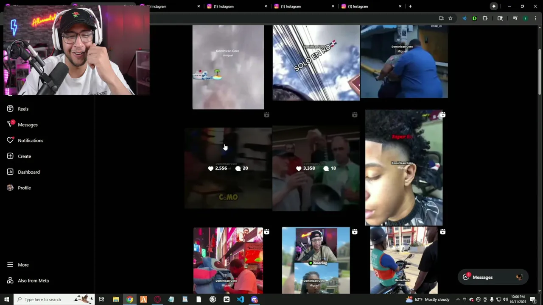Click the install app icon in address bar
Screen dimensions: 543x305
441,18
